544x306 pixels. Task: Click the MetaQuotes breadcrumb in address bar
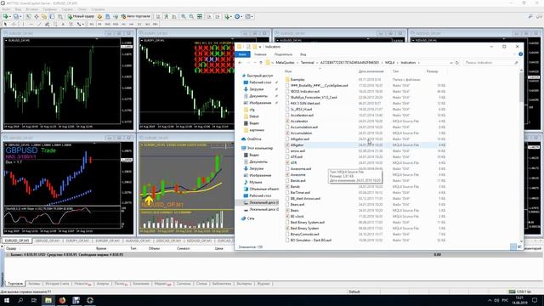point(285,63)
